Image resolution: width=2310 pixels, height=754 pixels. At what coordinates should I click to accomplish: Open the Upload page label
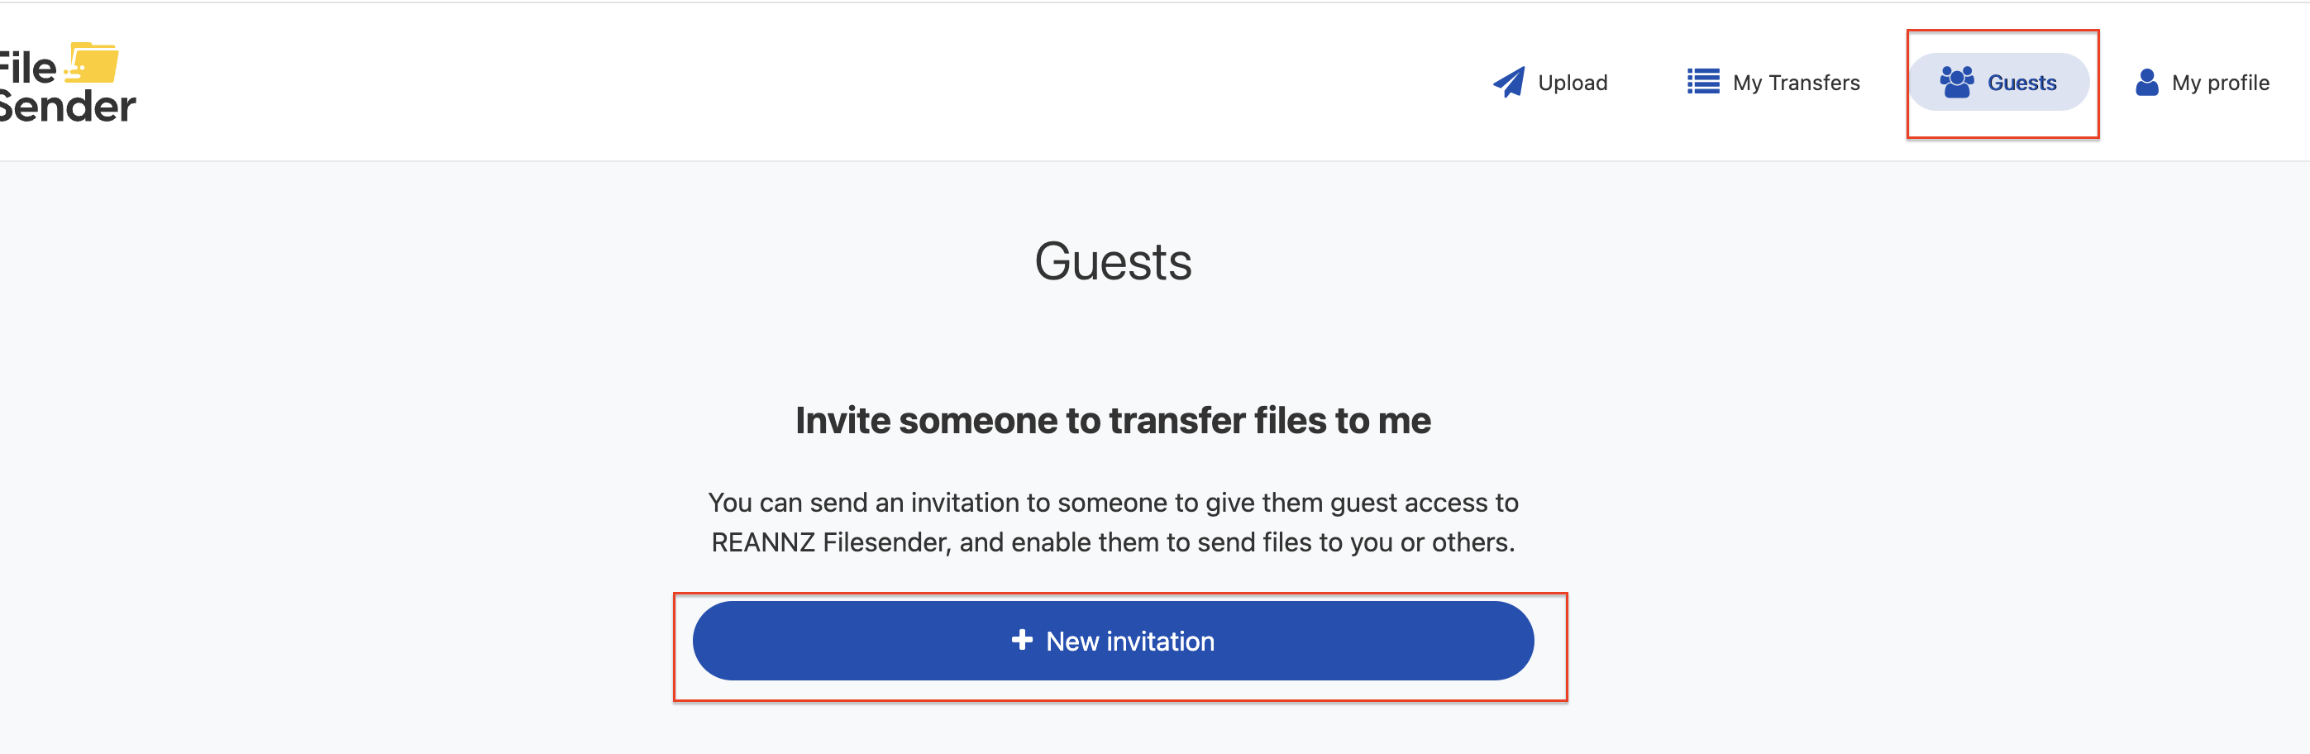pyautogui.click(x=1572, y=83)
